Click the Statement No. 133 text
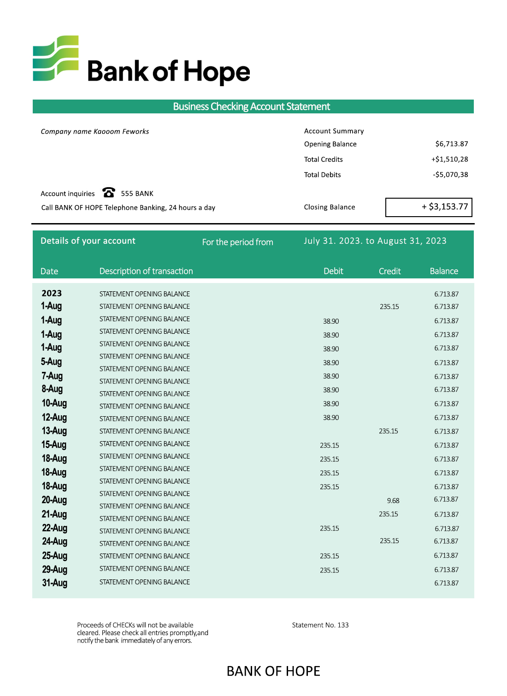Viewport: 507px width, 696px height. pyautogui.click(x=320, y=625)
